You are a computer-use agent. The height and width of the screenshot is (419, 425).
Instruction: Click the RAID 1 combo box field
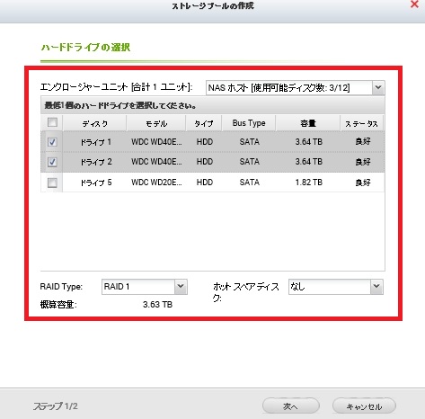click(138, 287)
